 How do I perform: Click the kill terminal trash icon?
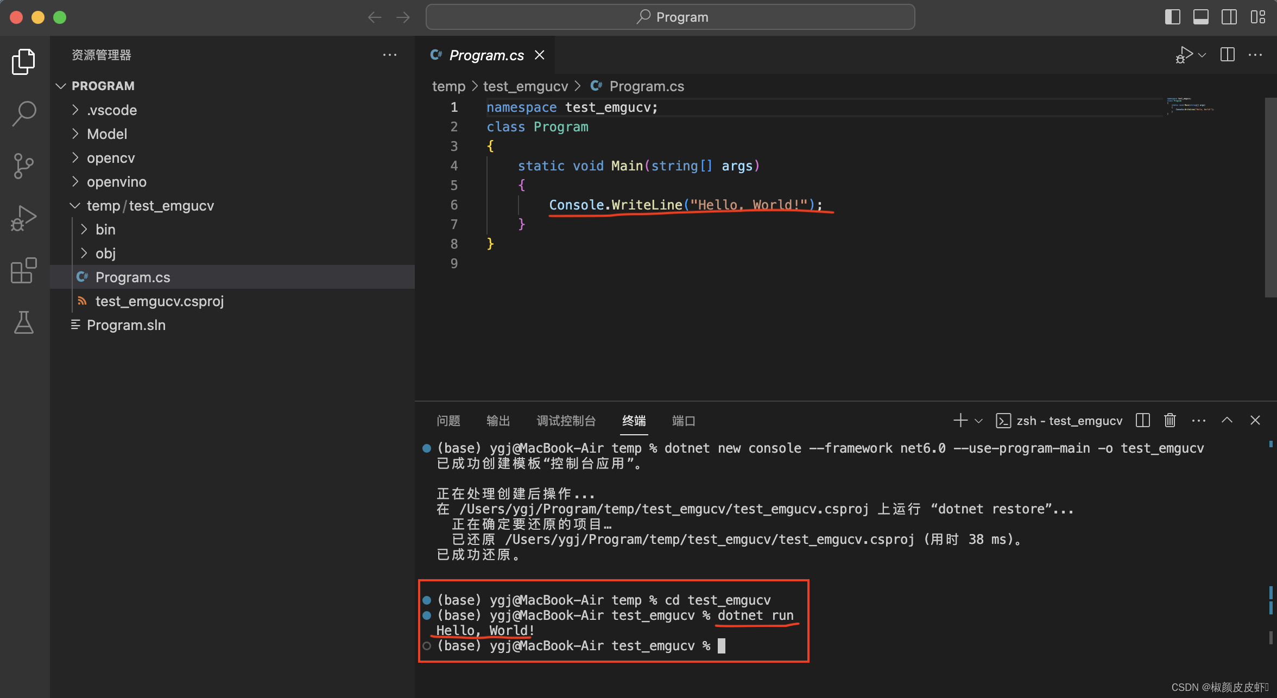pos(1170,421)
